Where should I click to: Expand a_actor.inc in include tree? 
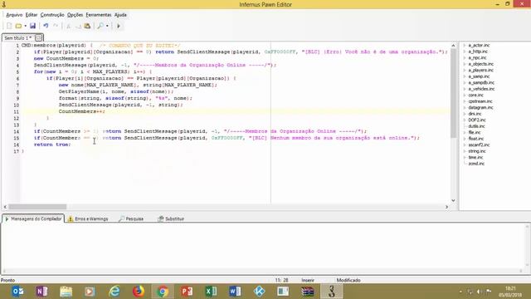465,45
